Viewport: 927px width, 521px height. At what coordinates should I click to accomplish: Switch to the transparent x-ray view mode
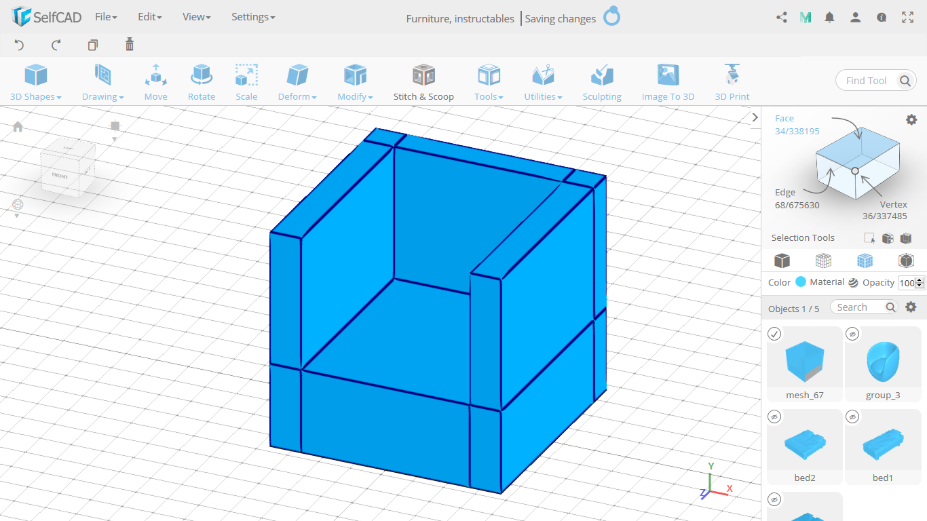tap(906, 260)
